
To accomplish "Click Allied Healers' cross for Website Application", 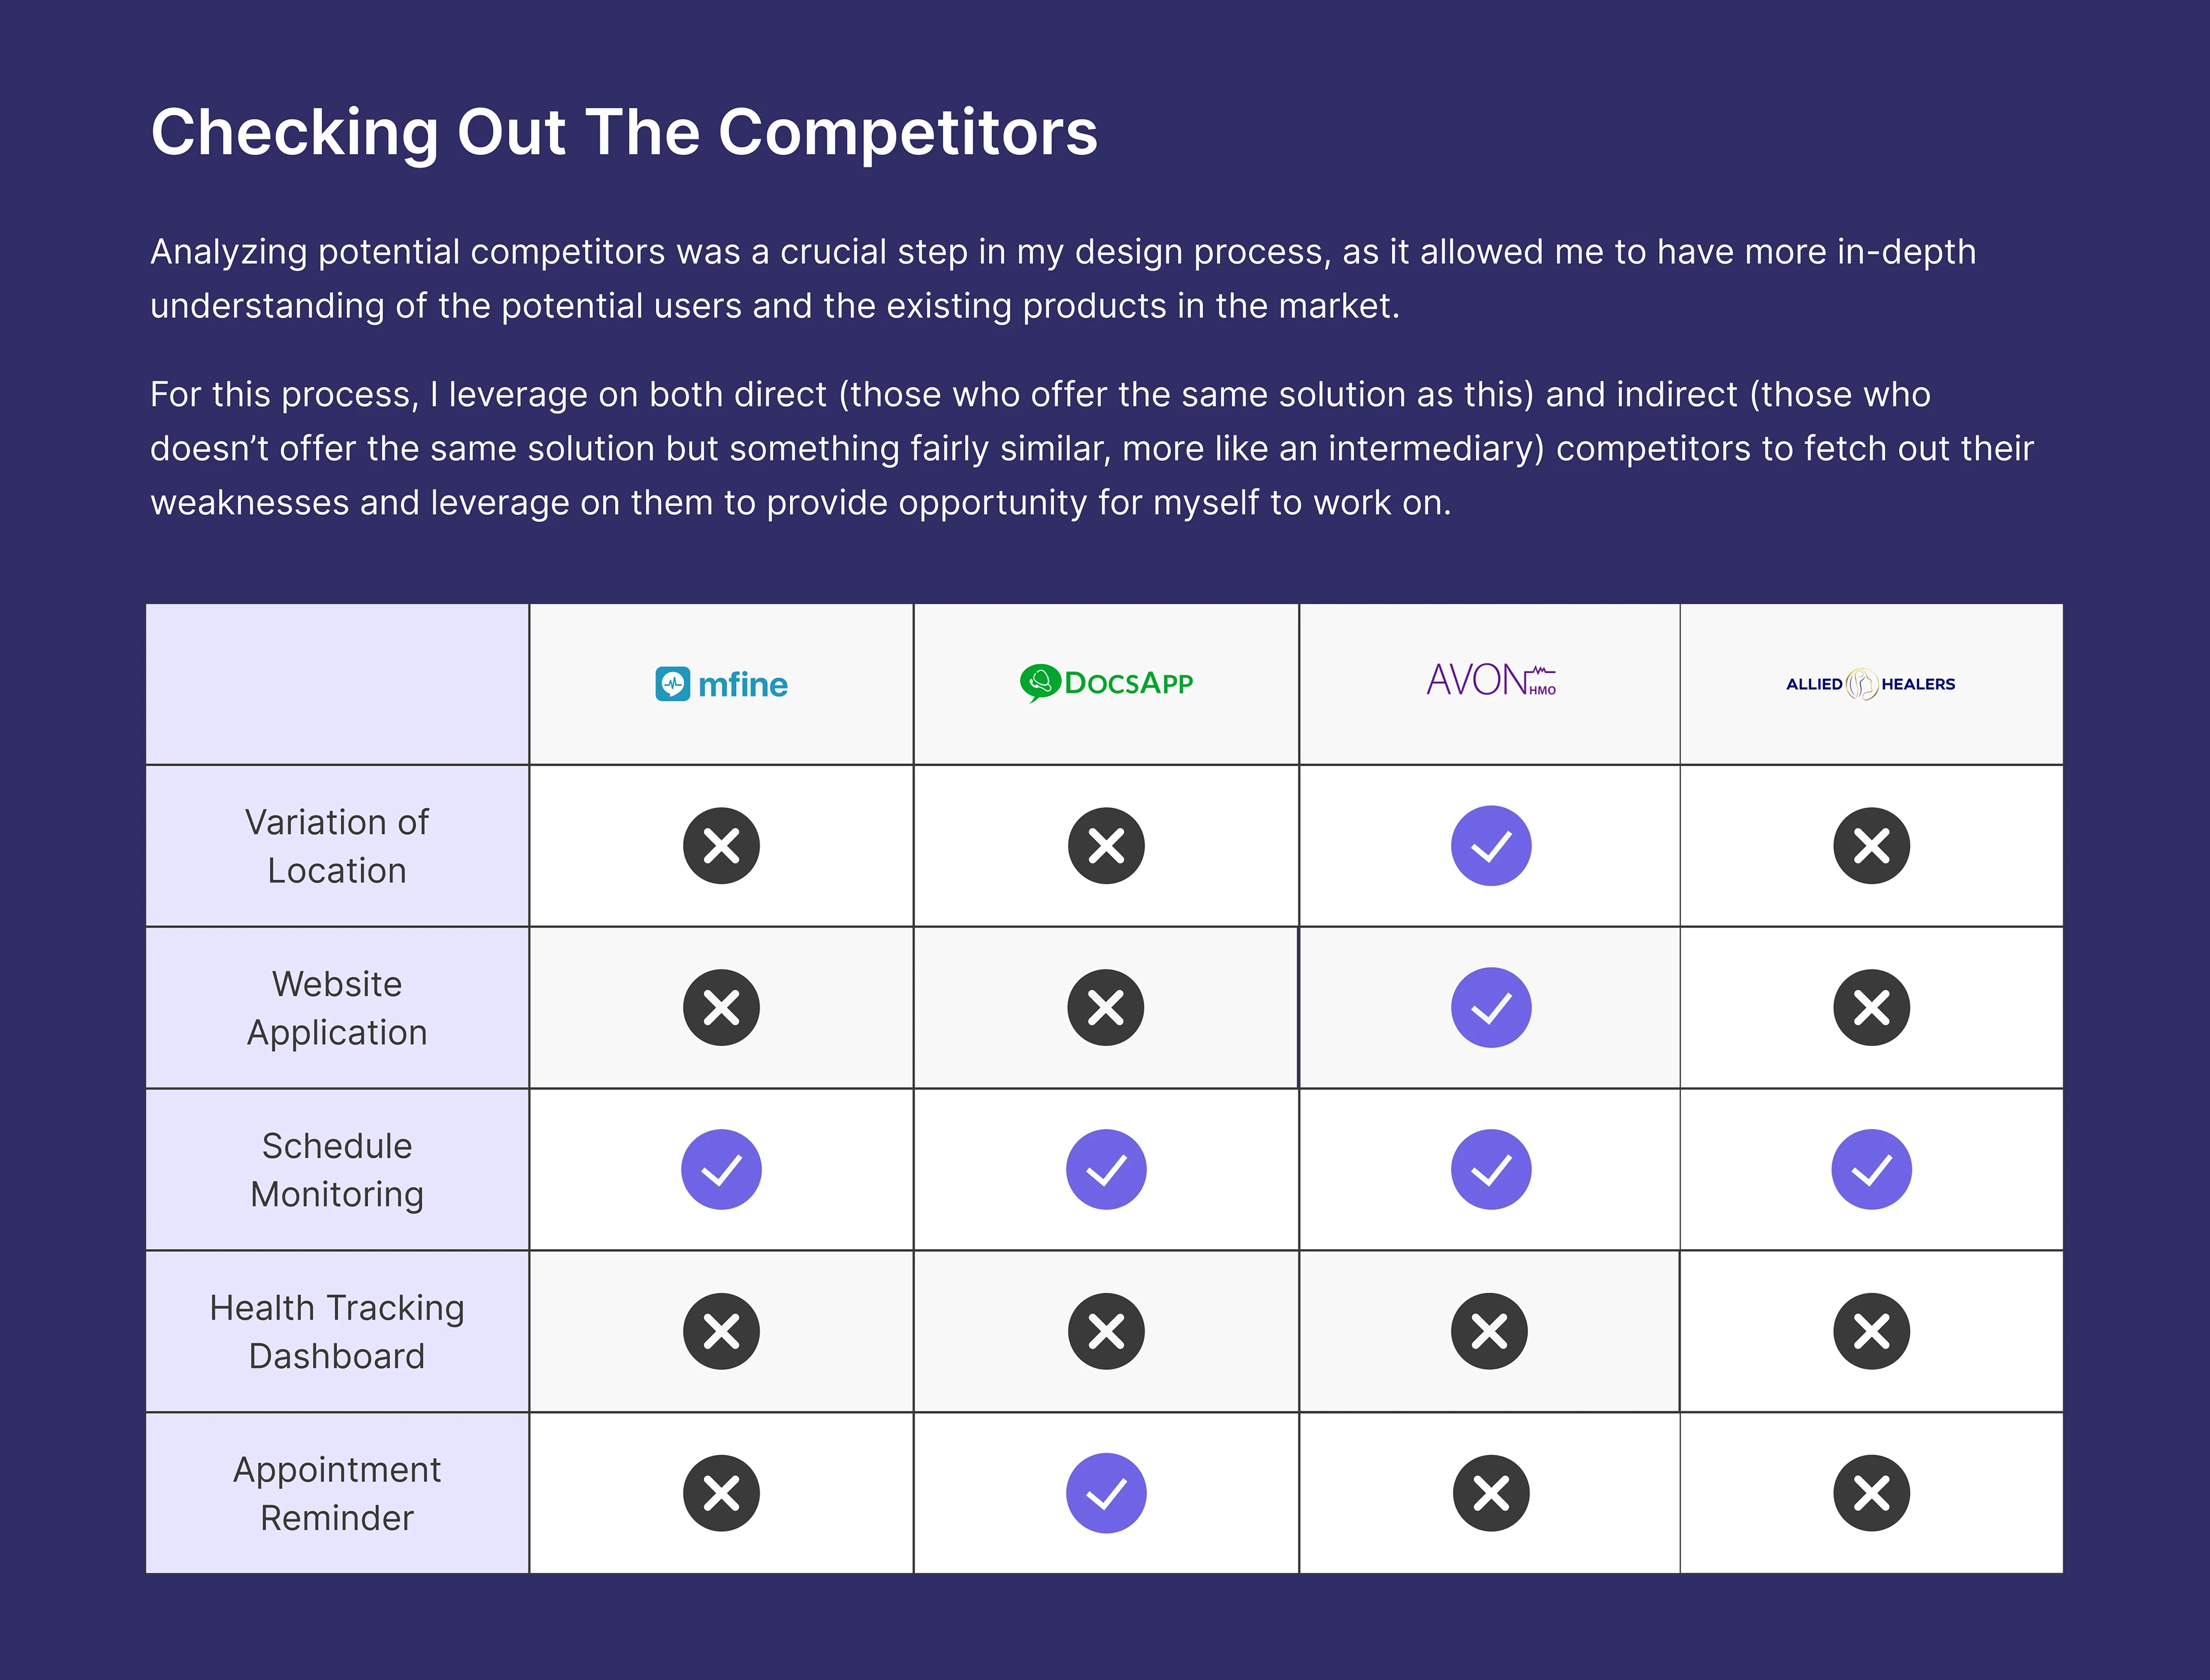I will point(1872,1008).
